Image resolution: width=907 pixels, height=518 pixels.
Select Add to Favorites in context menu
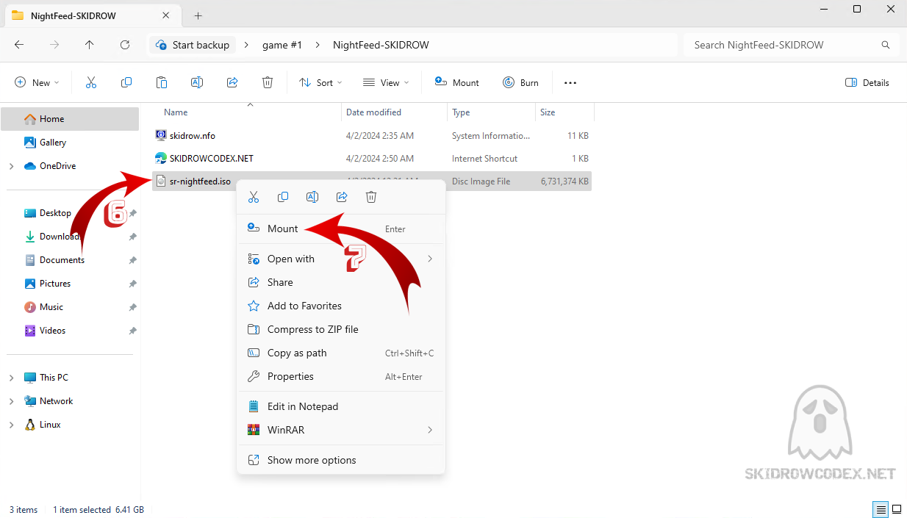[341, 306]
